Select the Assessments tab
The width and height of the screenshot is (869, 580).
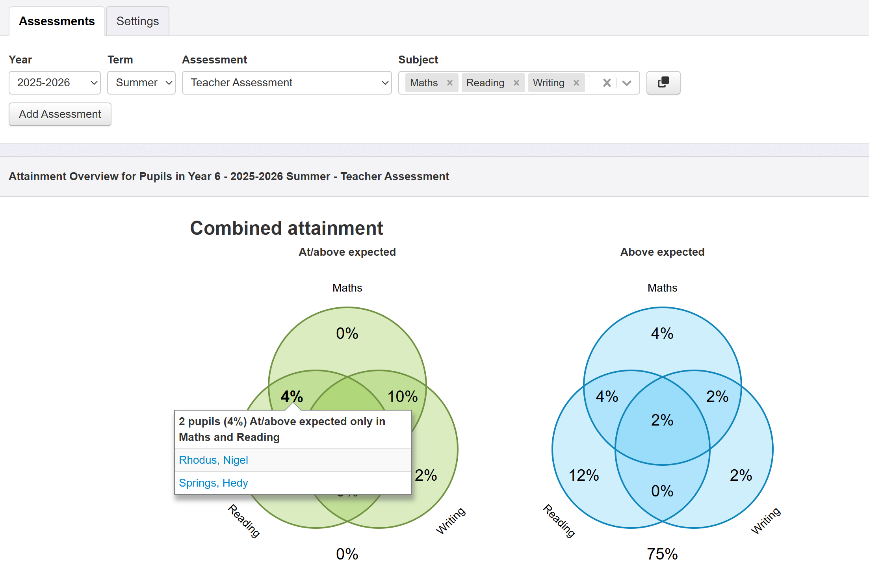coord(57,21)
